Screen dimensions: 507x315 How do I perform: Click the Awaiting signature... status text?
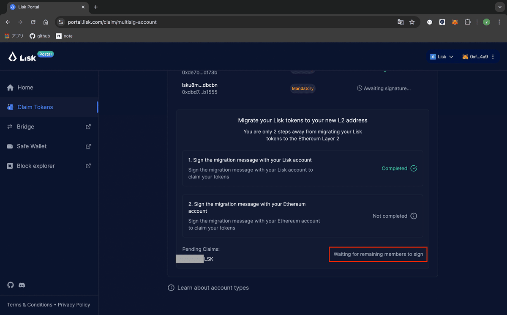click(387, 88)
